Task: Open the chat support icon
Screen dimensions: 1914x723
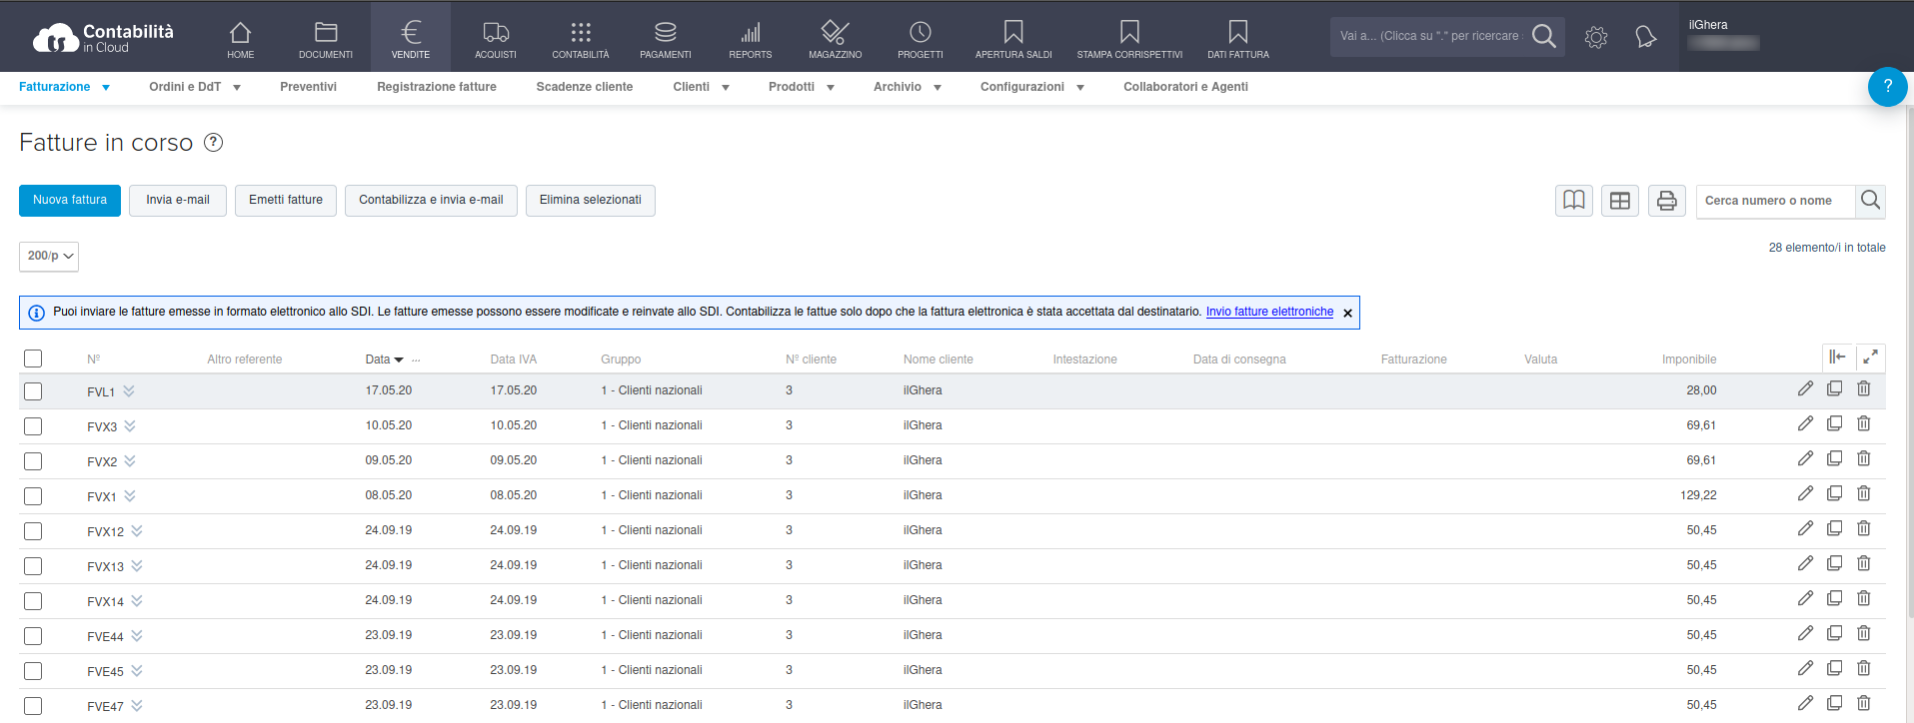Action: coord(1645,37)
